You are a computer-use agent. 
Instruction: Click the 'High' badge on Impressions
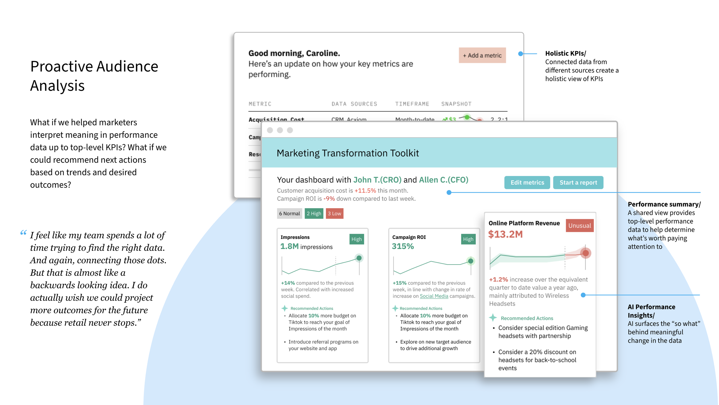coord(356,239)
